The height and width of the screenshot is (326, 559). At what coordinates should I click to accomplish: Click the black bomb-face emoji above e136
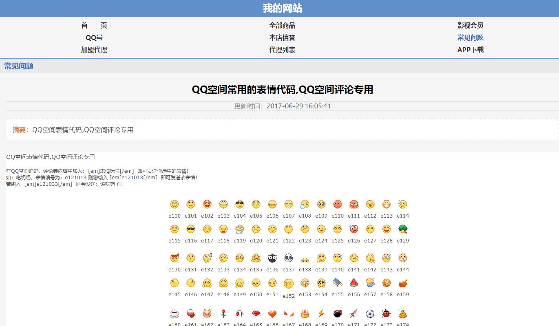coord(272,258)
